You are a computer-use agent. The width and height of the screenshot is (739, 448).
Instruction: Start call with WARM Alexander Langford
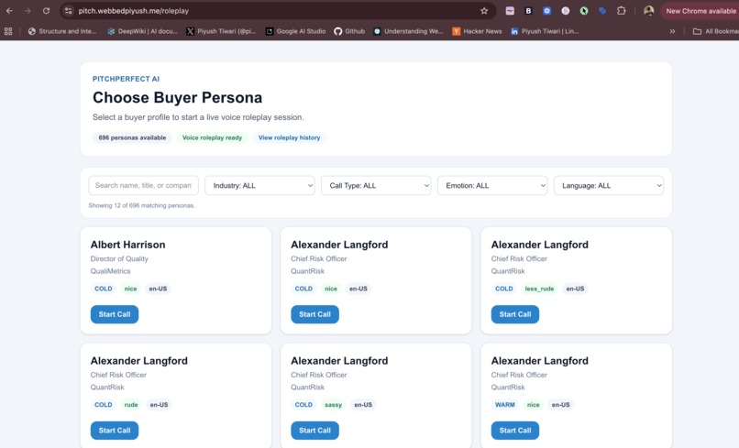(515, 431)
